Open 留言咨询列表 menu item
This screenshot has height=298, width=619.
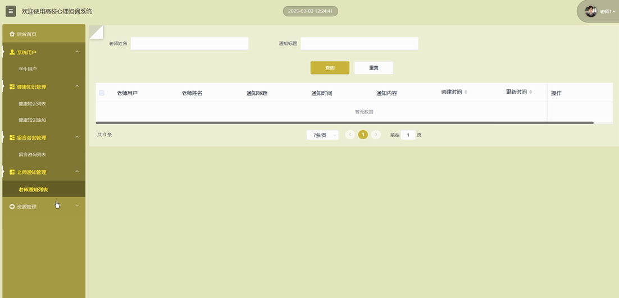[32, 154]
